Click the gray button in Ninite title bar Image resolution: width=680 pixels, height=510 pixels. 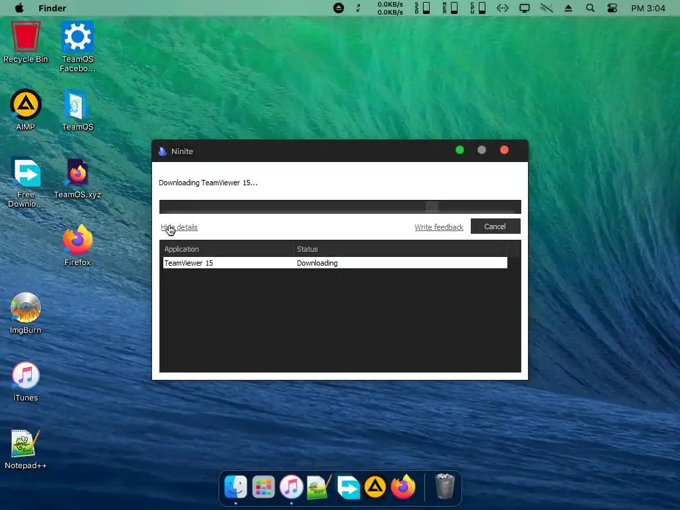coord(481,150)
